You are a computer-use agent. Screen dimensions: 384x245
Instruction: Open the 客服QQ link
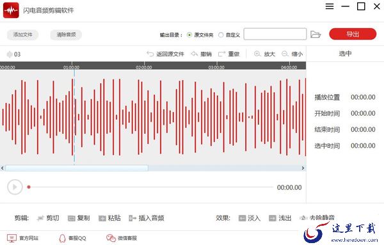pyautogui.click(x=72, y=238)
